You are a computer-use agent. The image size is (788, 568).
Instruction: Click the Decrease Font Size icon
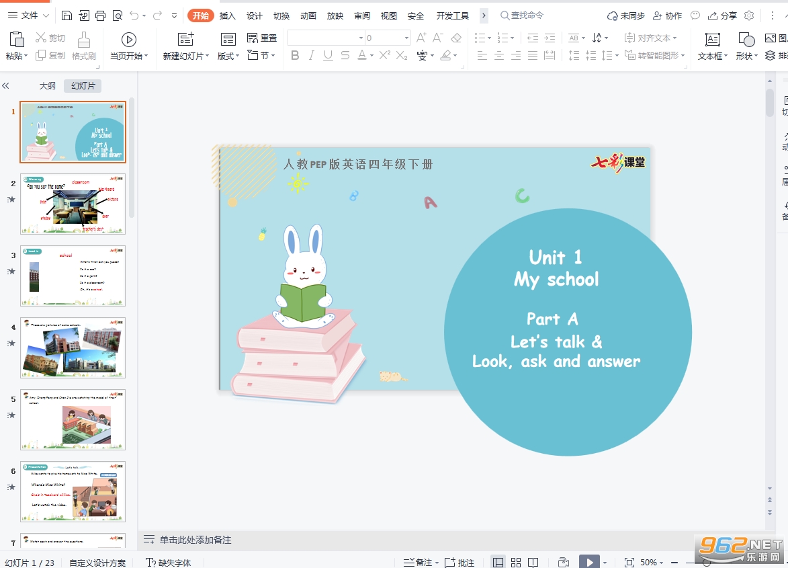coord(438,38)
